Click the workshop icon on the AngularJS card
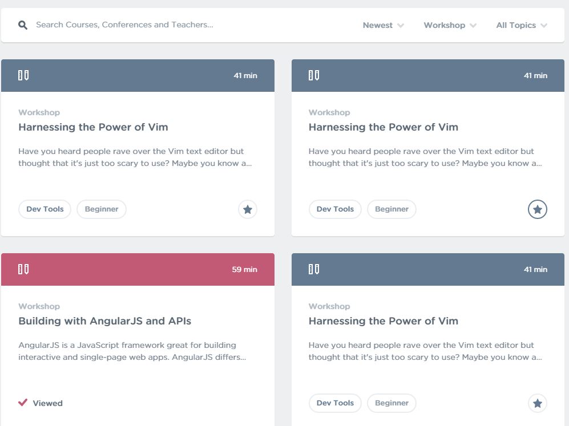The image size is (569, 426). 23,269
